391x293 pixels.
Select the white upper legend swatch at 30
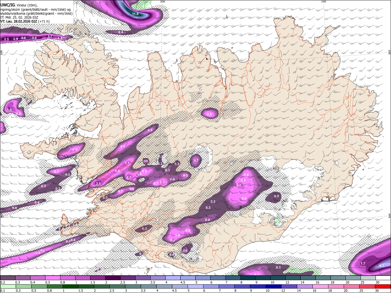pyautogui.click(x=383, y=278)
